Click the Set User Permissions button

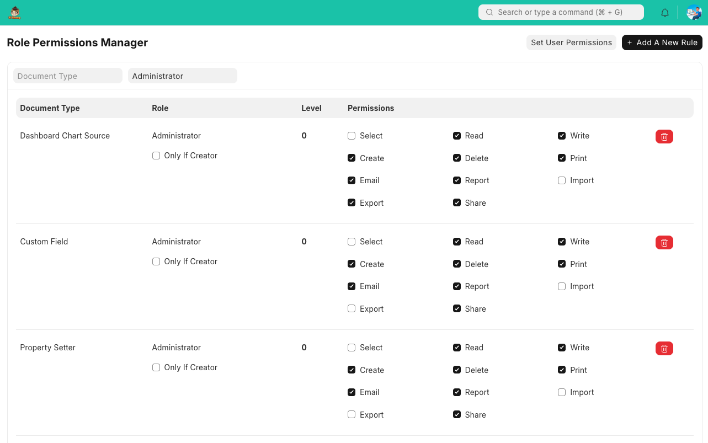(571, 42)
